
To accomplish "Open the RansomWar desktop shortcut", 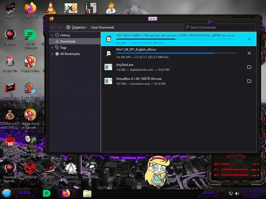I will click(91, 170).
